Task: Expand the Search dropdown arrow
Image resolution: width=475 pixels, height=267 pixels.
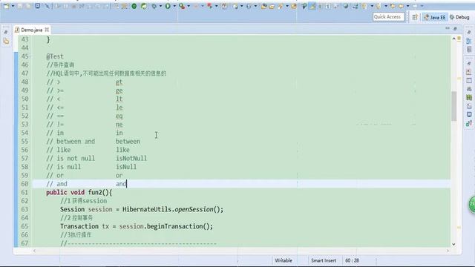Action: (287, 6)
